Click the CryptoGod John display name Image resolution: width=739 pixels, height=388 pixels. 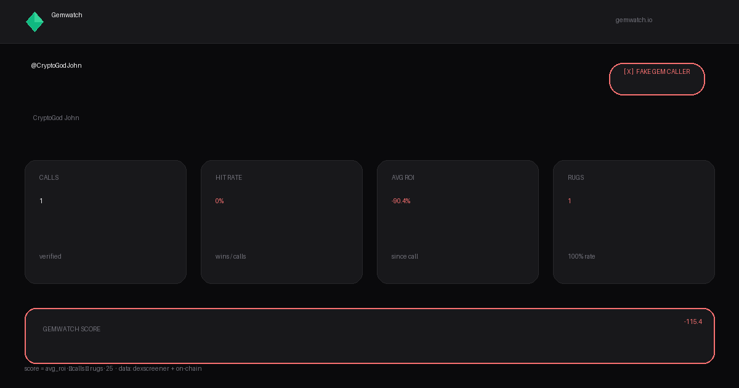pyautogui.click(x=56, y=118)
